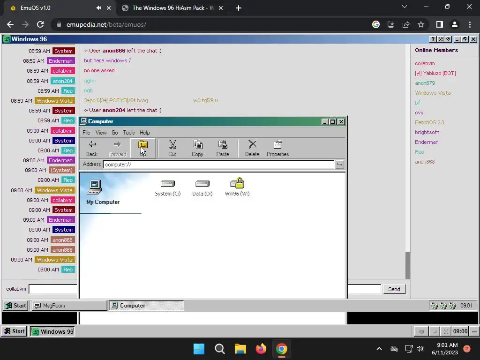
Task: Click the fullscreen icon in EmuOS tray
Action: (x=446, y=331)
